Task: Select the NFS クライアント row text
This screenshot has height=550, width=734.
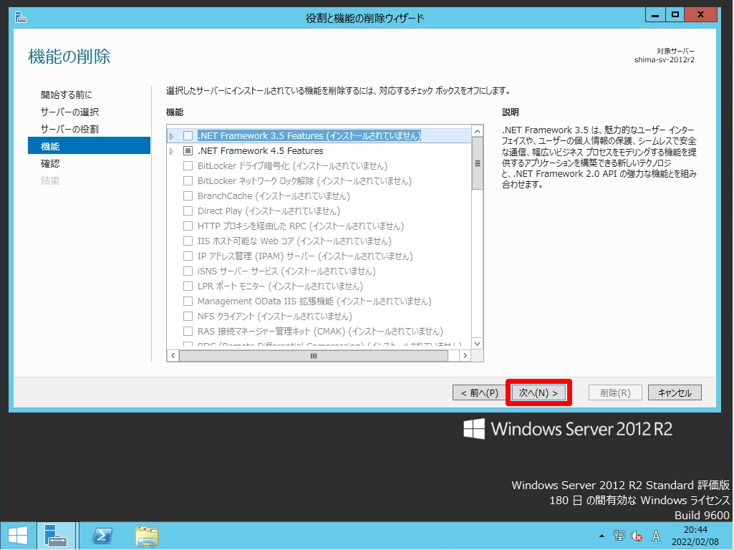Action: pos(275,317)
